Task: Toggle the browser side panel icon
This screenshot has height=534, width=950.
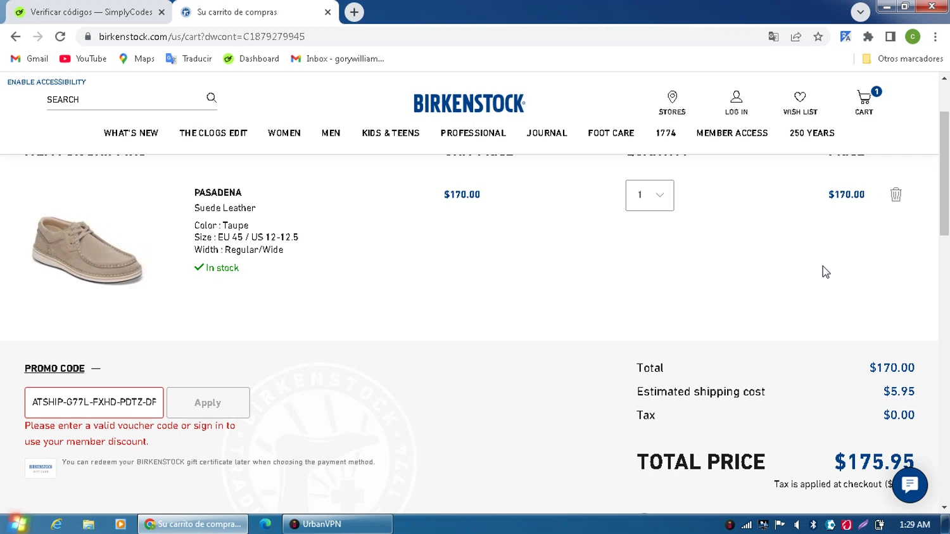Action: click(x=890, y=37)
